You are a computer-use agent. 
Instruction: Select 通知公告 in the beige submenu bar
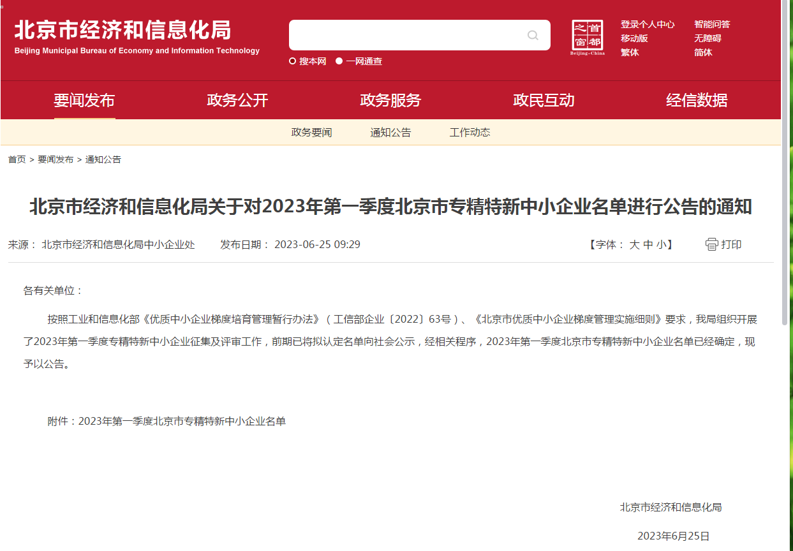[x=391, y=133]
